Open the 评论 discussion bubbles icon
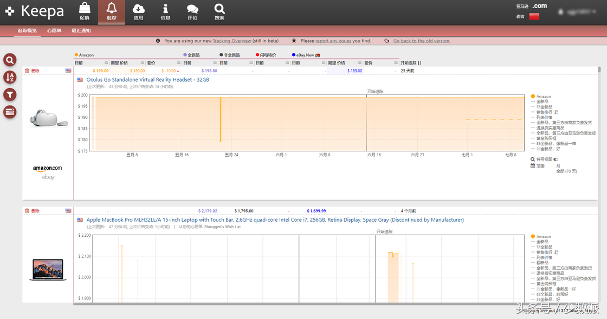 tap(192, 9)
